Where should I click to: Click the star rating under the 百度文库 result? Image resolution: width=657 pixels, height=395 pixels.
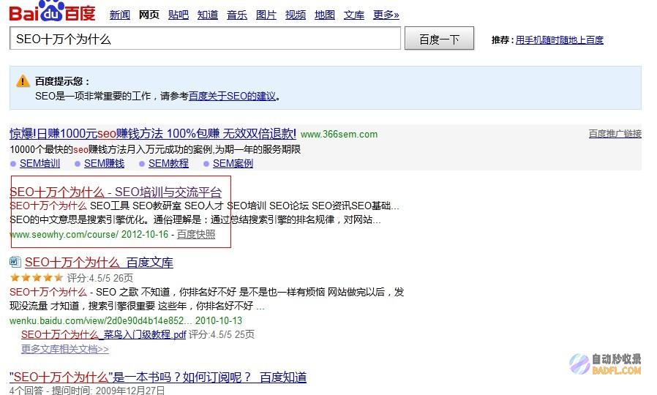click(x=37, y=277)
